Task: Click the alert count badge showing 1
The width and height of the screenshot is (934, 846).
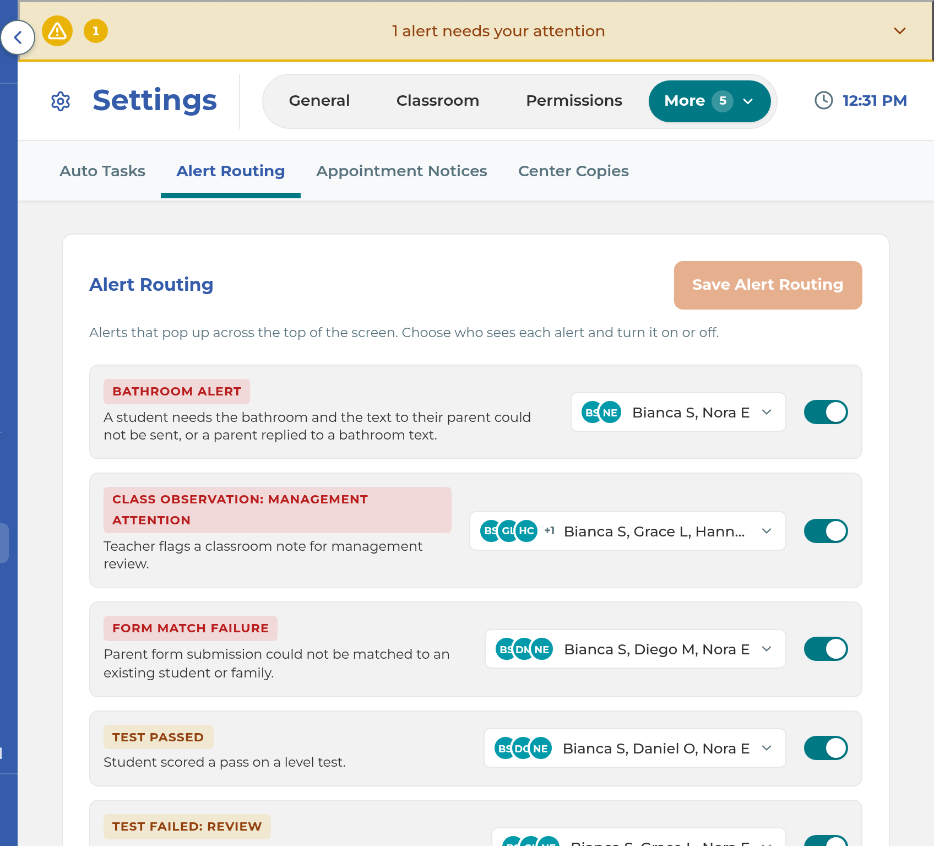Action: point(96,31)
